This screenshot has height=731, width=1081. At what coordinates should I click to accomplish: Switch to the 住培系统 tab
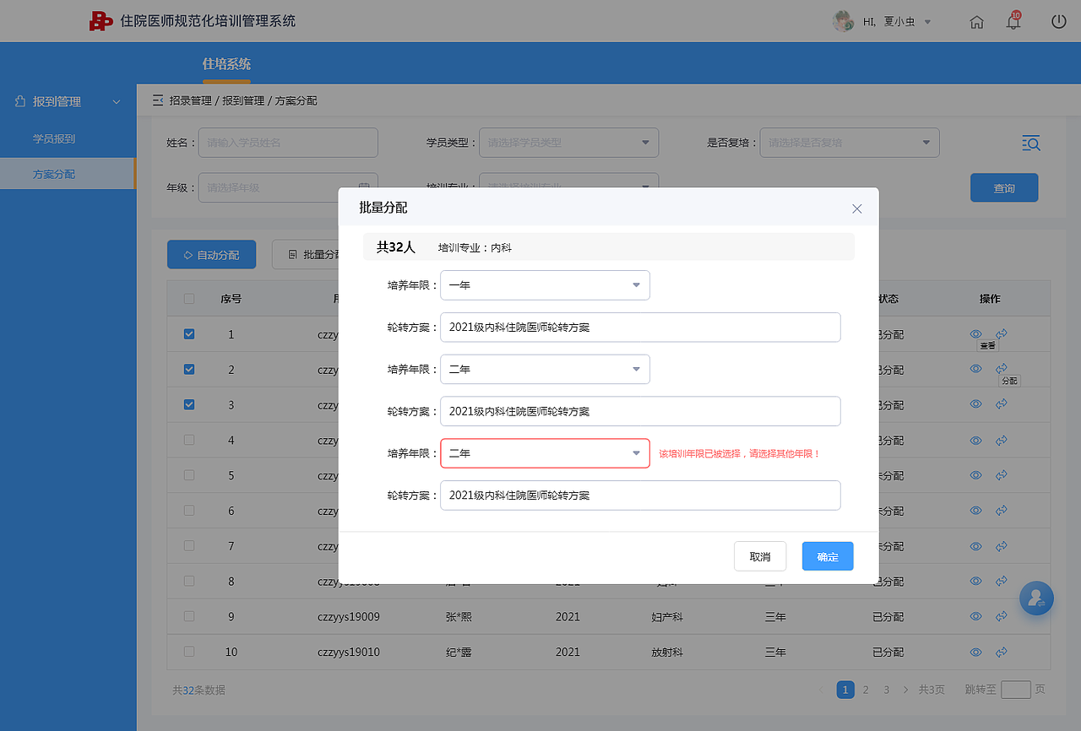(226, 64)
